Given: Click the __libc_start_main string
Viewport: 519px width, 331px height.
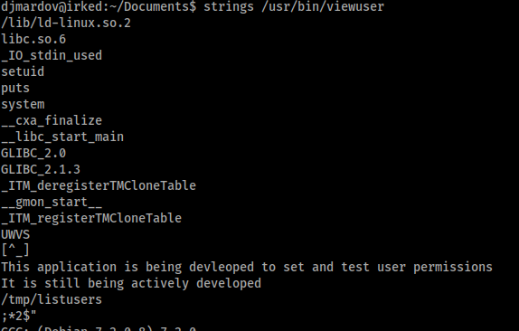Looking at the screenshot, I should click(62, 137).
